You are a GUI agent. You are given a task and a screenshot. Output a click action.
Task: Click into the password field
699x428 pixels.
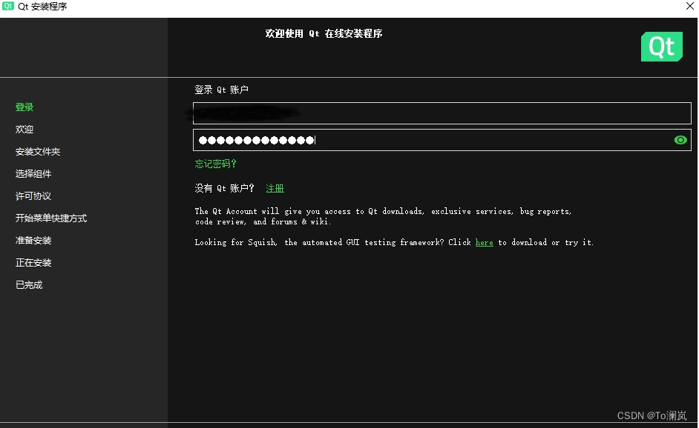pyautogui.click(x=442, y=140)
